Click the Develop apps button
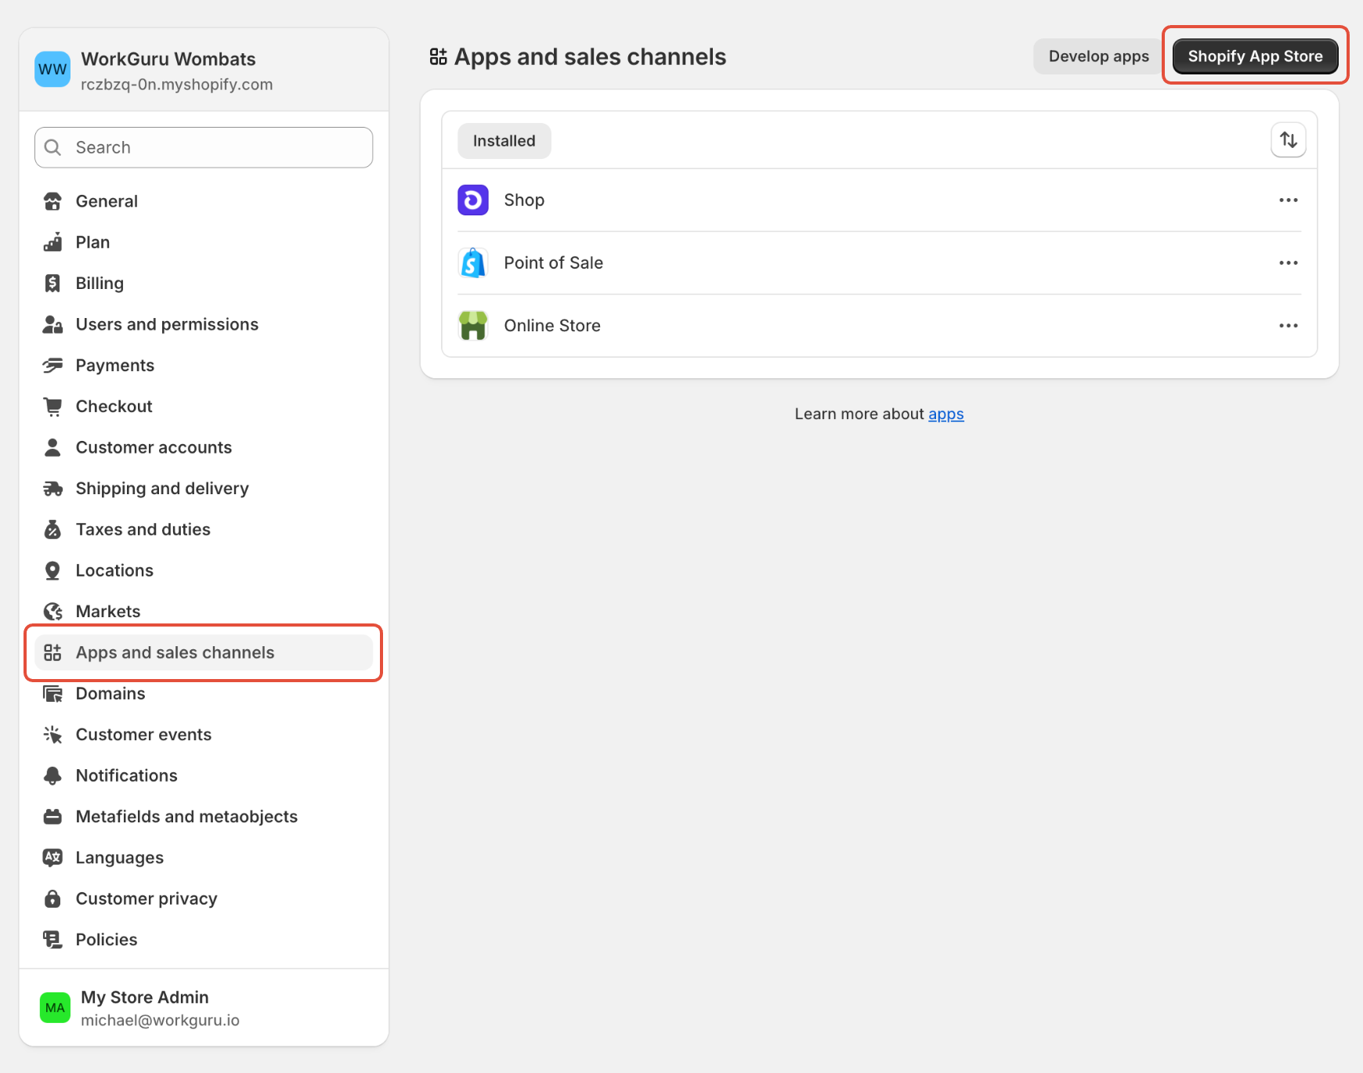The height and width of the screenshot is (1073, 1363). coord(1098,56)
